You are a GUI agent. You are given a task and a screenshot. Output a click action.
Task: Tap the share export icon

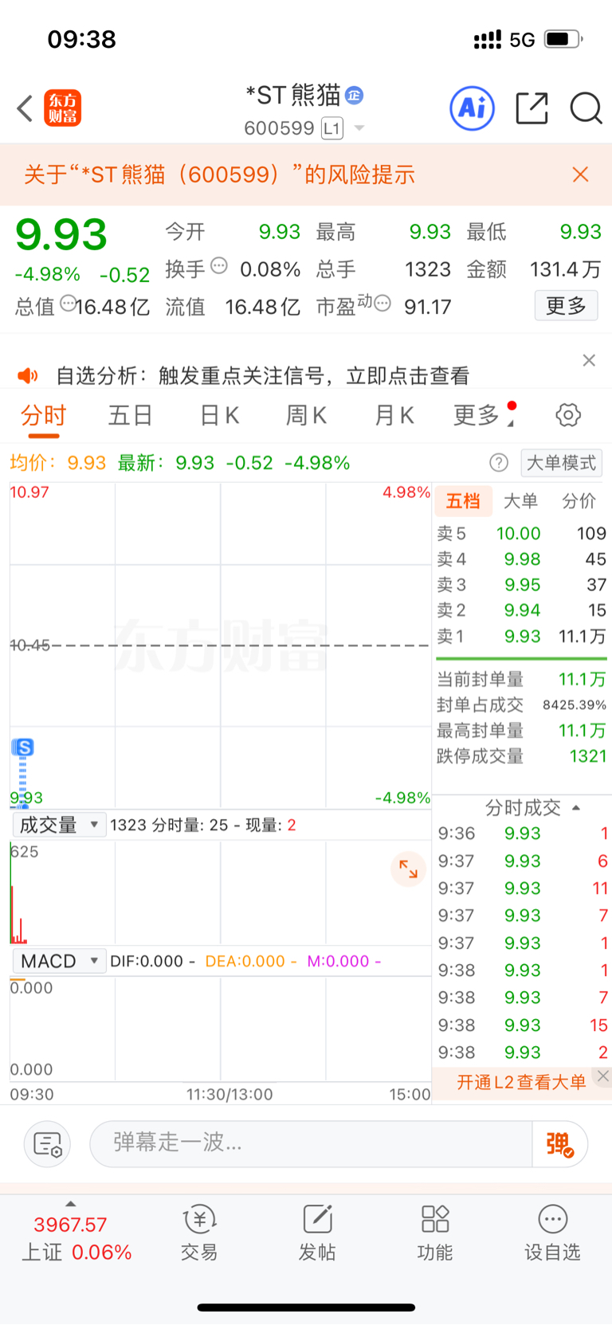[x=532, y=108]
